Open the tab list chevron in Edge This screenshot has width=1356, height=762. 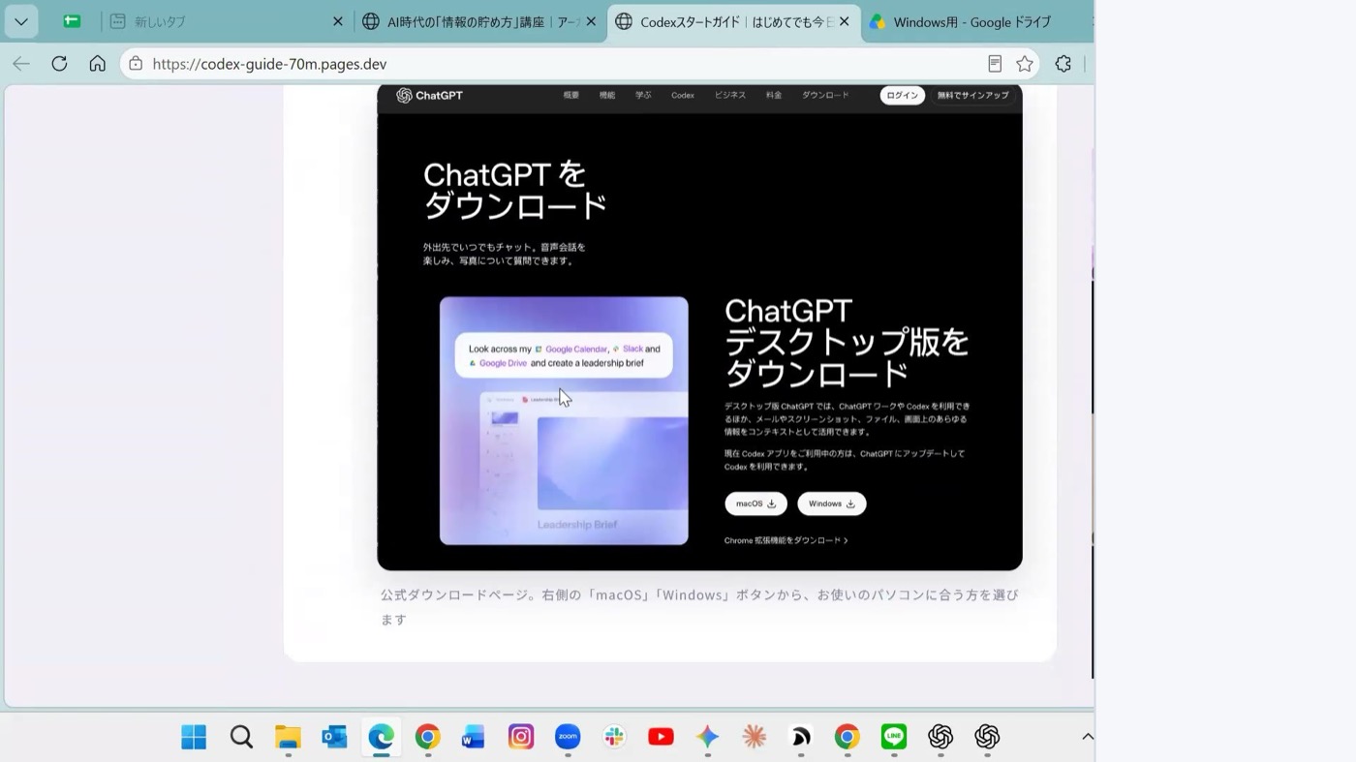[x=20, y=21]
